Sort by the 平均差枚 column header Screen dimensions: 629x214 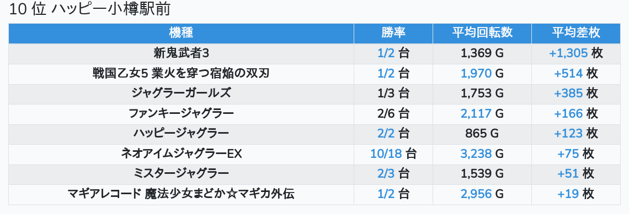point(575,33)
